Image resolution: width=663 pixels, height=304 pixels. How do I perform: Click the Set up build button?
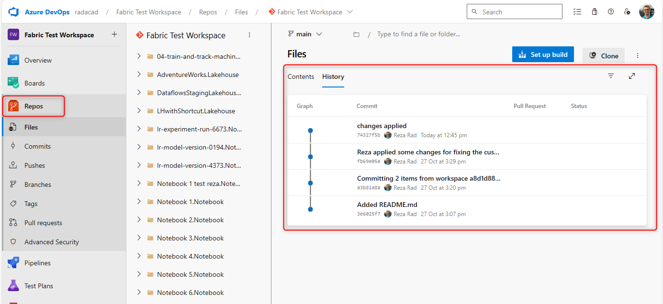tap(542, 54)
